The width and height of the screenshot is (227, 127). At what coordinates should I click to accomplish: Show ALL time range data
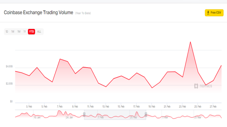tap(39, 32)
